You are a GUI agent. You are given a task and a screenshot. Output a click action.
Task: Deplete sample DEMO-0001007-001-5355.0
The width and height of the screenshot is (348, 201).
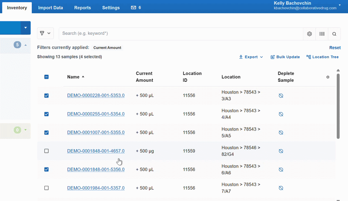(281, 132)
